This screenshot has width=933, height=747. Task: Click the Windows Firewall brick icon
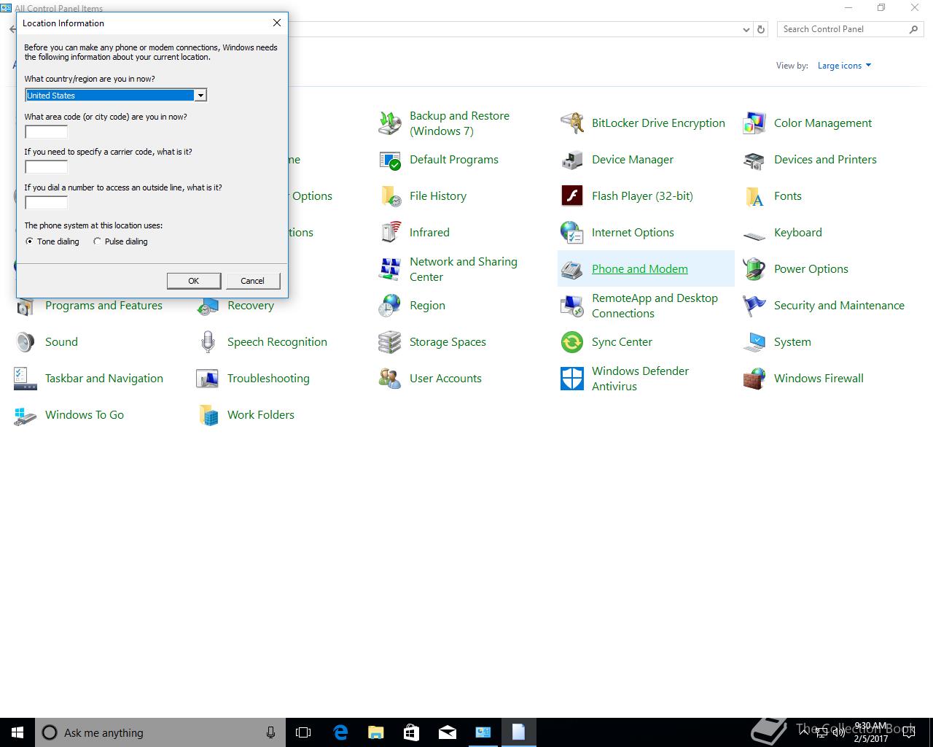[x=754, y=379]
